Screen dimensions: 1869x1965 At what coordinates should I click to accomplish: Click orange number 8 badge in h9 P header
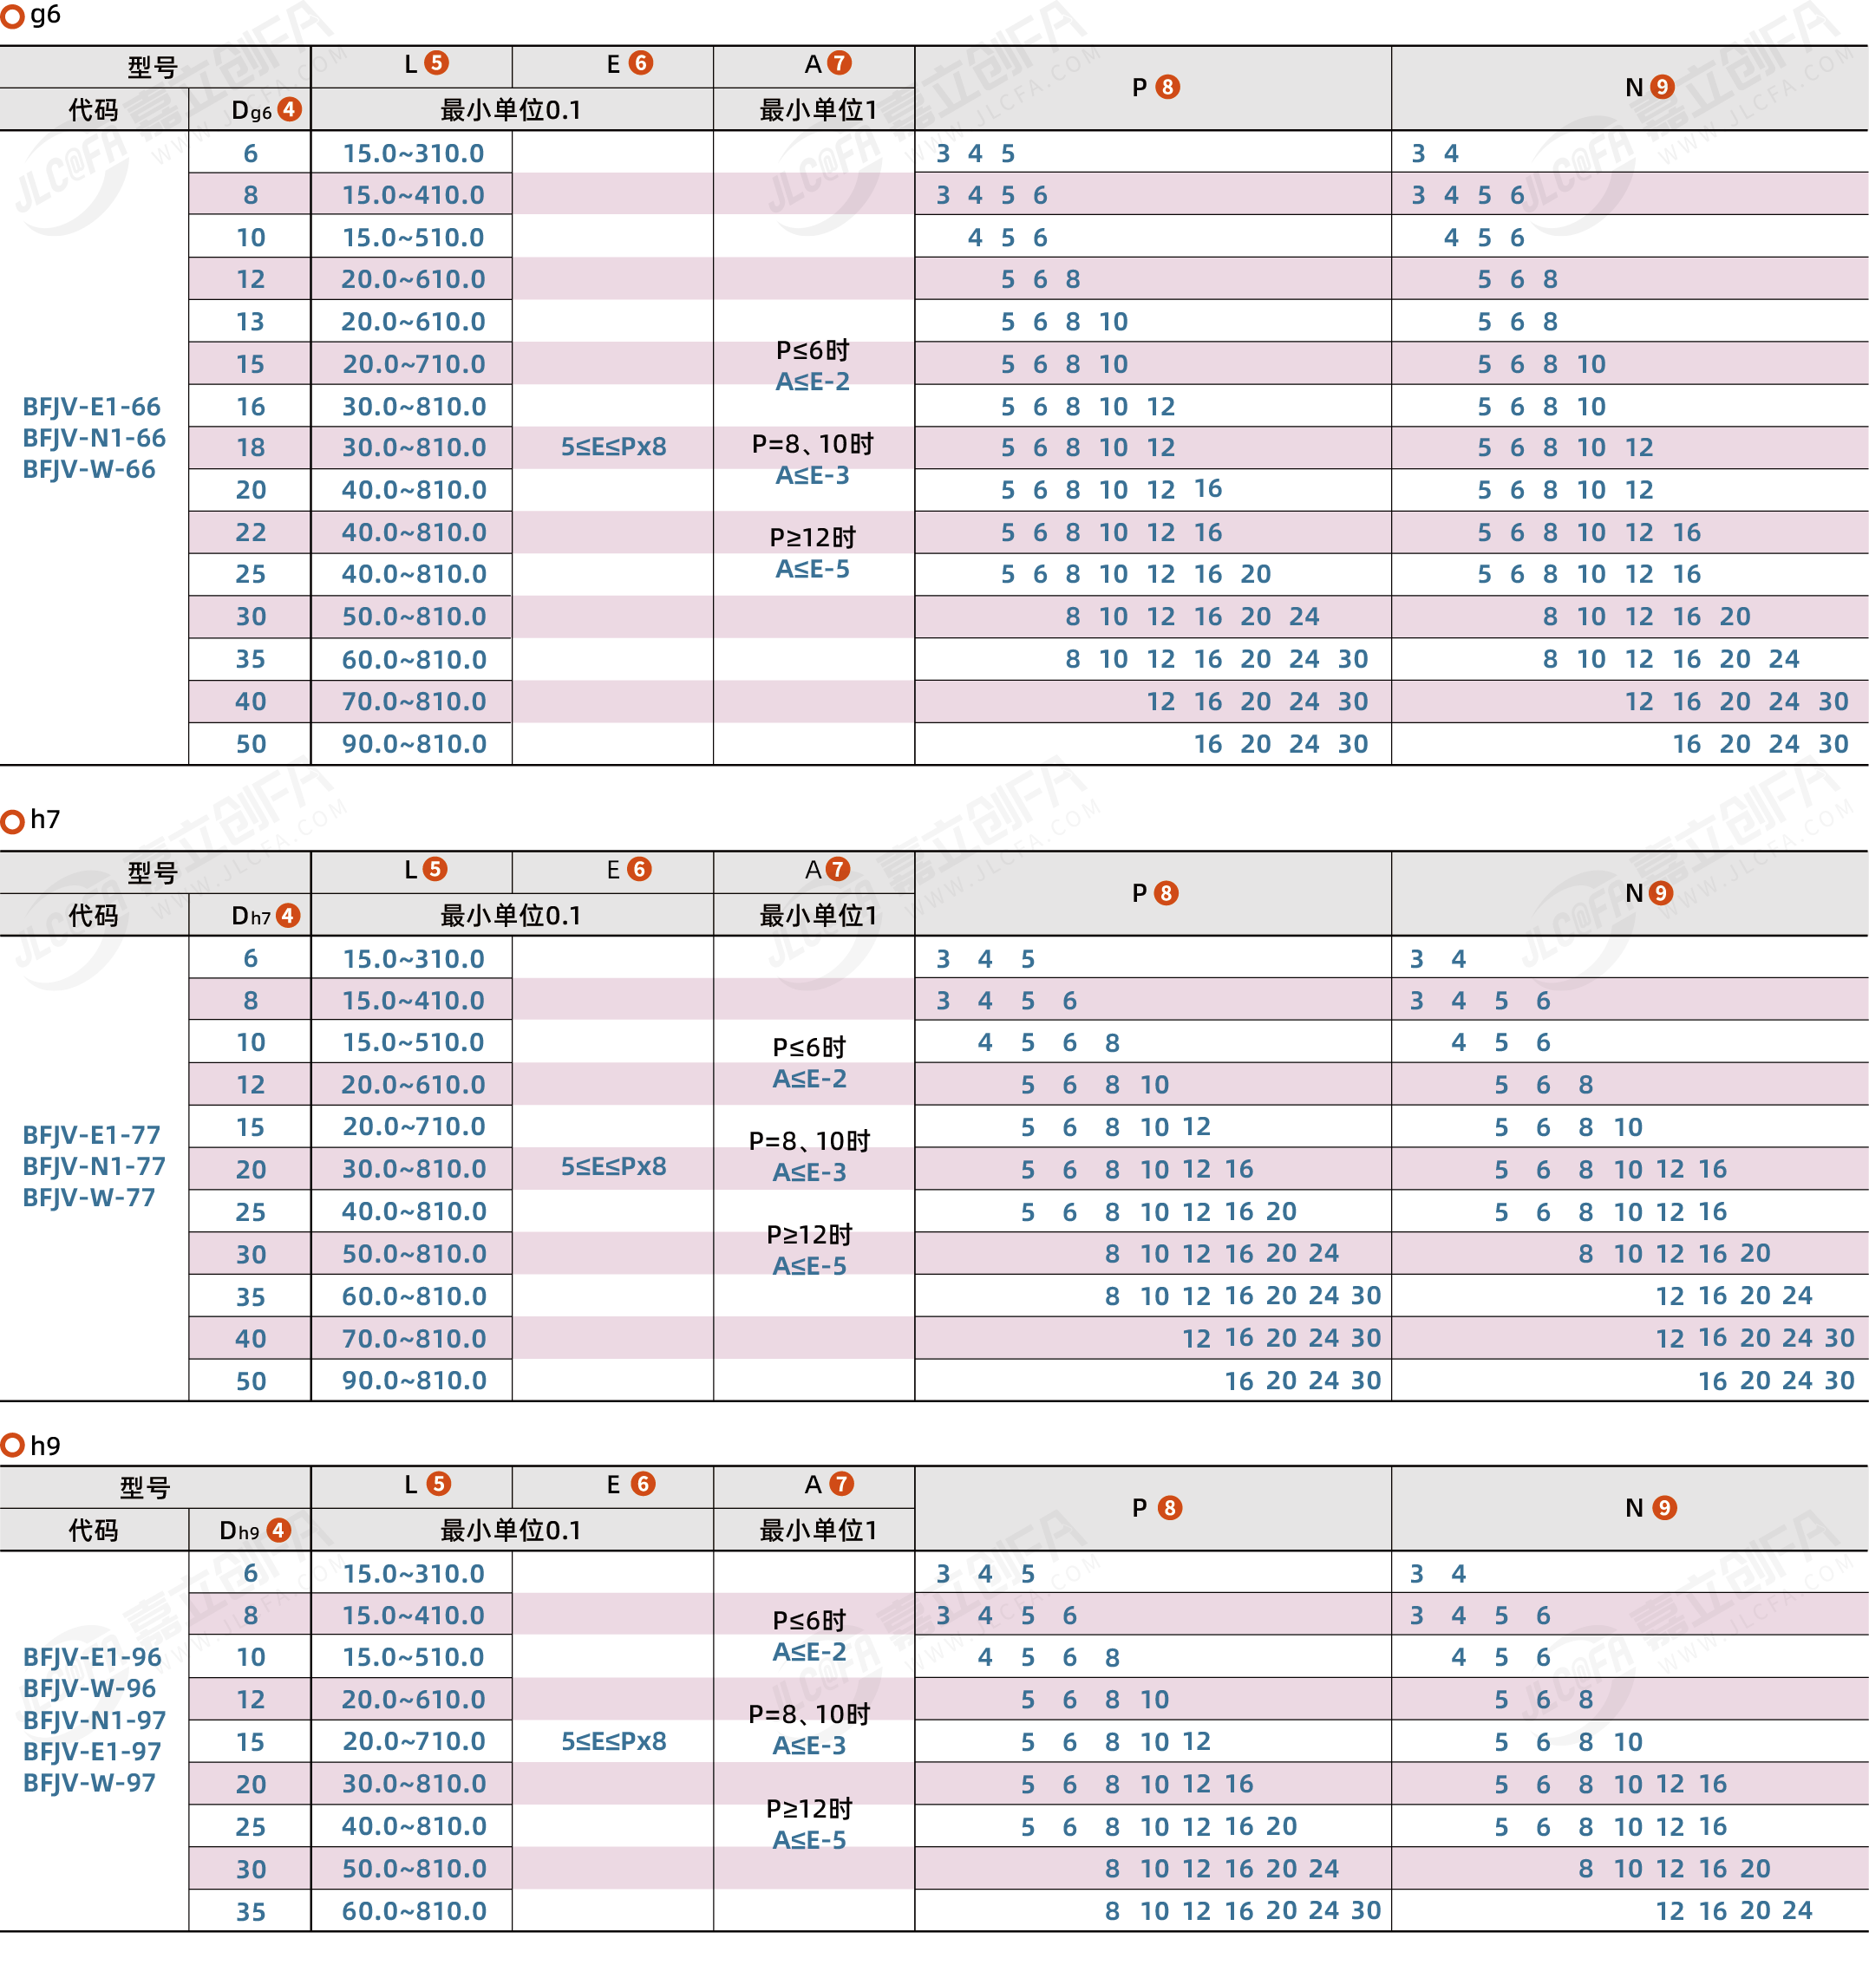click(1170, 1508)
